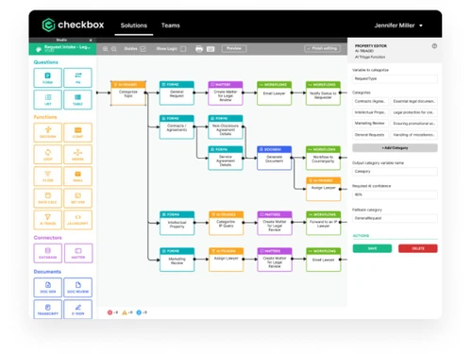Click the zoom out magnifier icon
This screenshot has height=354, width=472.
(114, 49)
